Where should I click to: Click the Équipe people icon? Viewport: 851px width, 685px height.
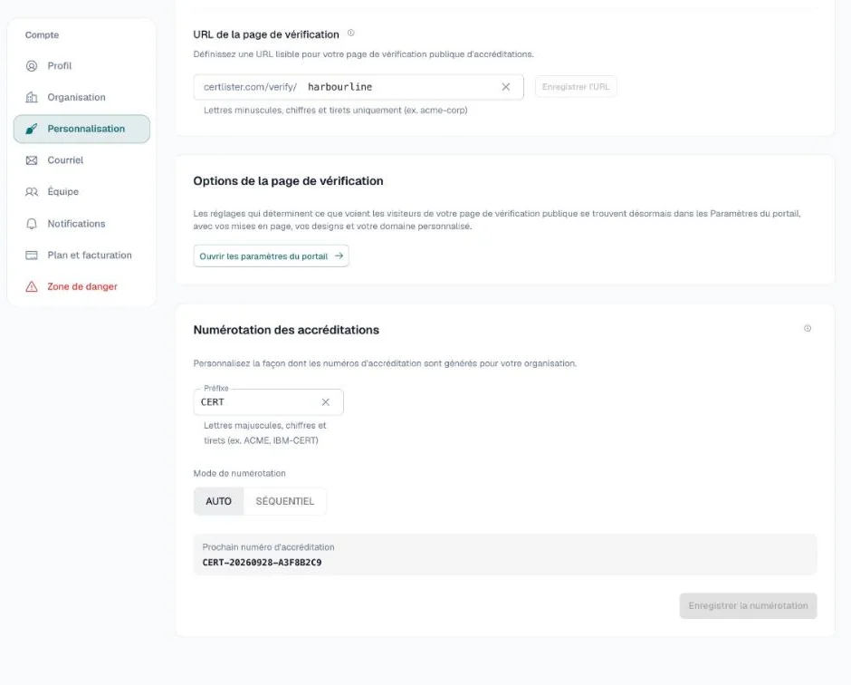pyautogui.click(x=32, y=192)
